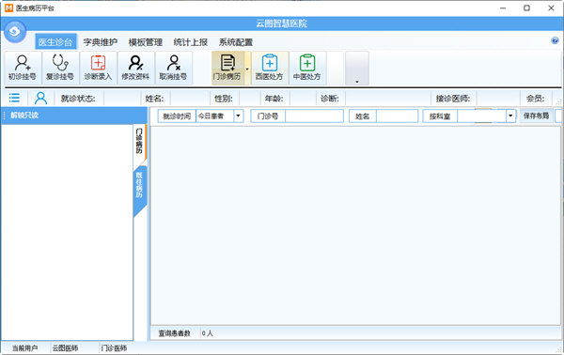Open the 模板管理 menu tab
This screenshot has height=355, width=564.
(x=146, y=42)
